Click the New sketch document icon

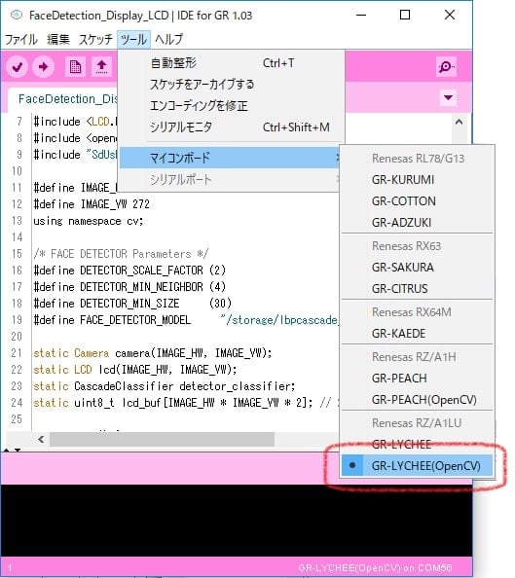[x=75, y=67]
